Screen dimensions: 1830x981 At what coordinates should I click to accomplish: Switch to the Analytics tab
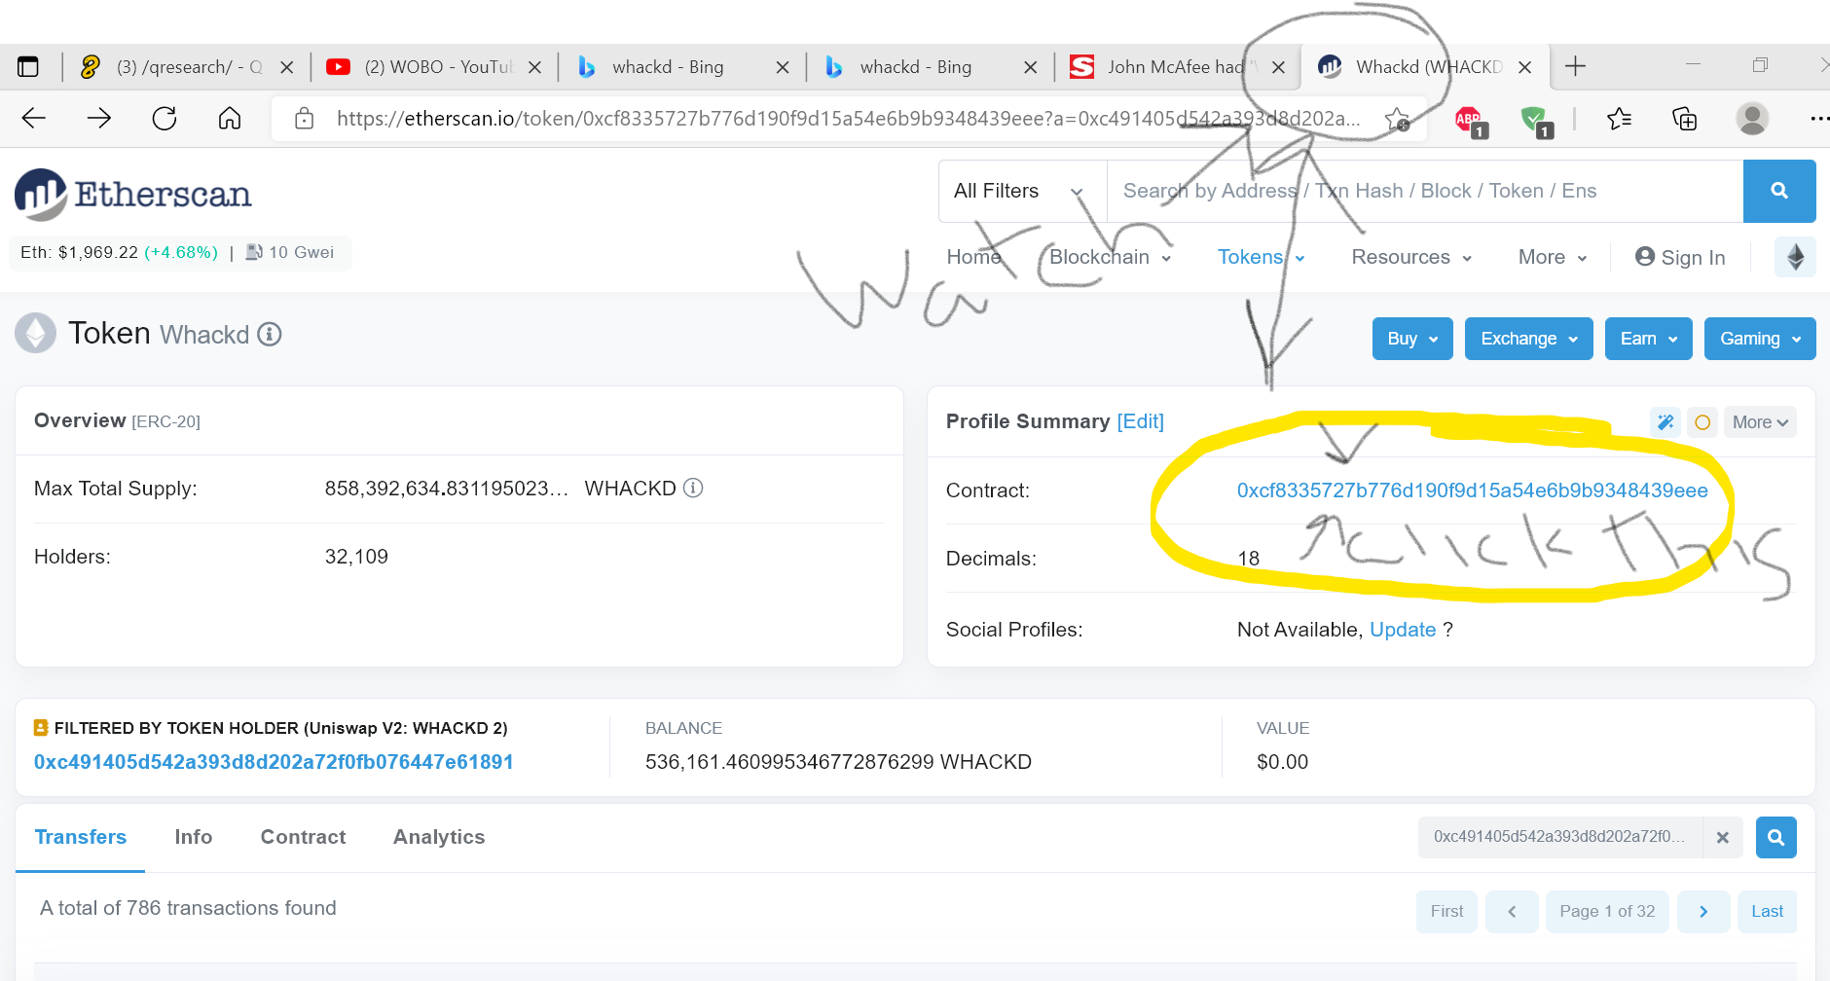439,837
